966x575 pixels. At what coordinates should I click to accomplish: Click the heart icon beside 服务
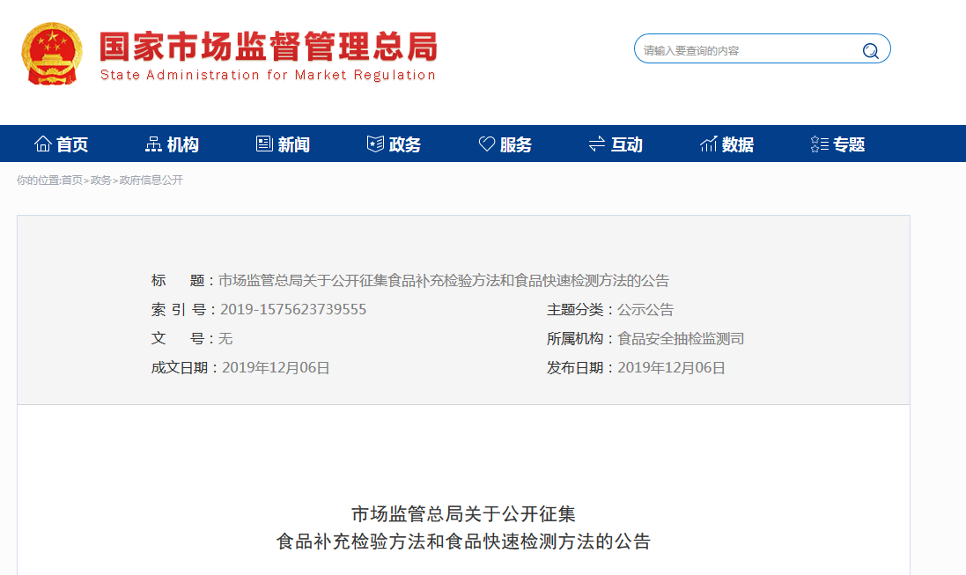point(487,144)
